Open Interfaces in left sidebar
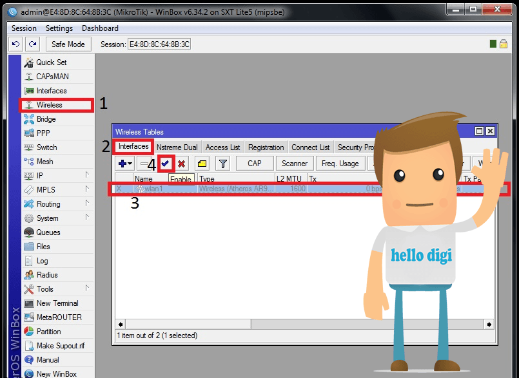The image size is (519, 378). click(x=58, y=91)
